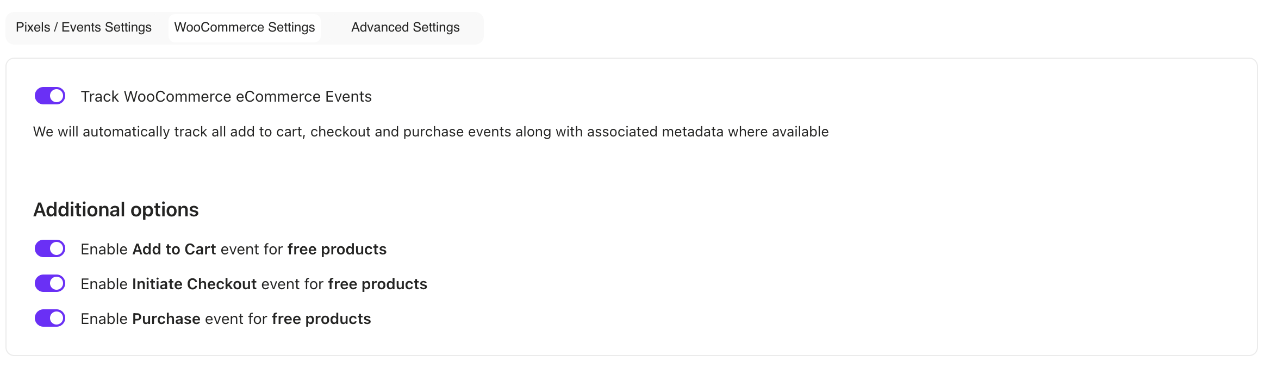Open the Pixels / Events Settings tab
Screen dimensions: 1271x374
(84, 28)
